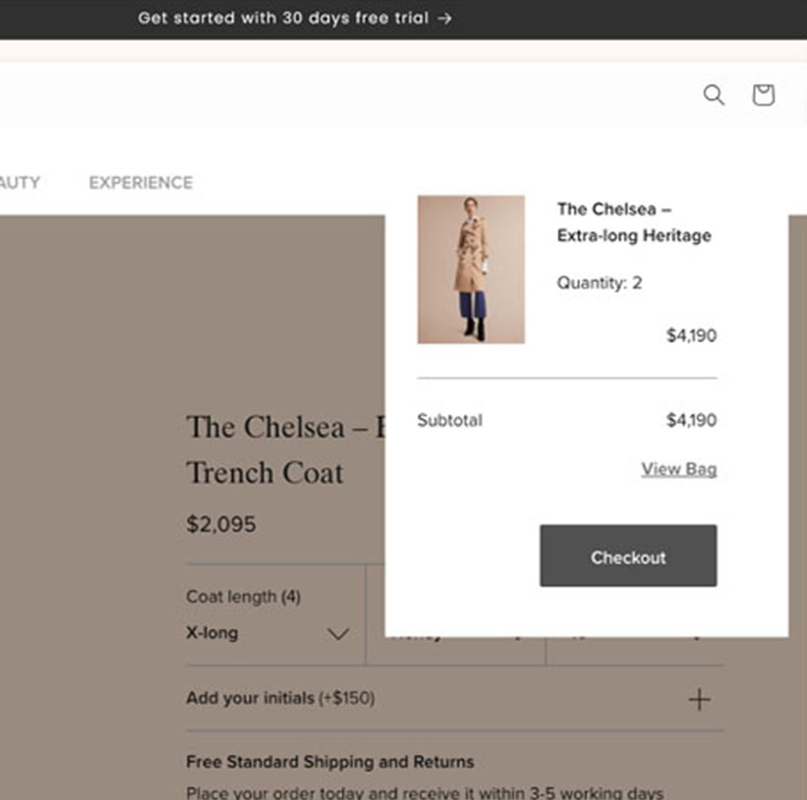
Task: Click Free Standard Shipping and Returns text
Action: pyautogui.click(x=329, y=761)
